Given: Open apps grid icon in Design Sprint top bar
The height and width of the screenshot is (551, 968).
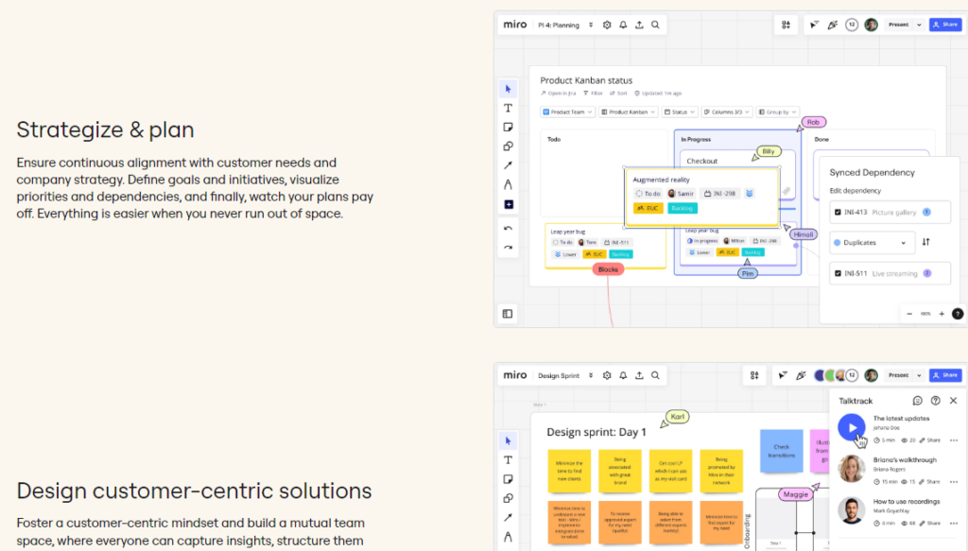Looking at the screenshot, I should [x=754, y=375].
